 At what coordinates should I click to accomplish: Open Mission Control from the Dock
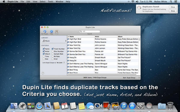tap(31, 106)
